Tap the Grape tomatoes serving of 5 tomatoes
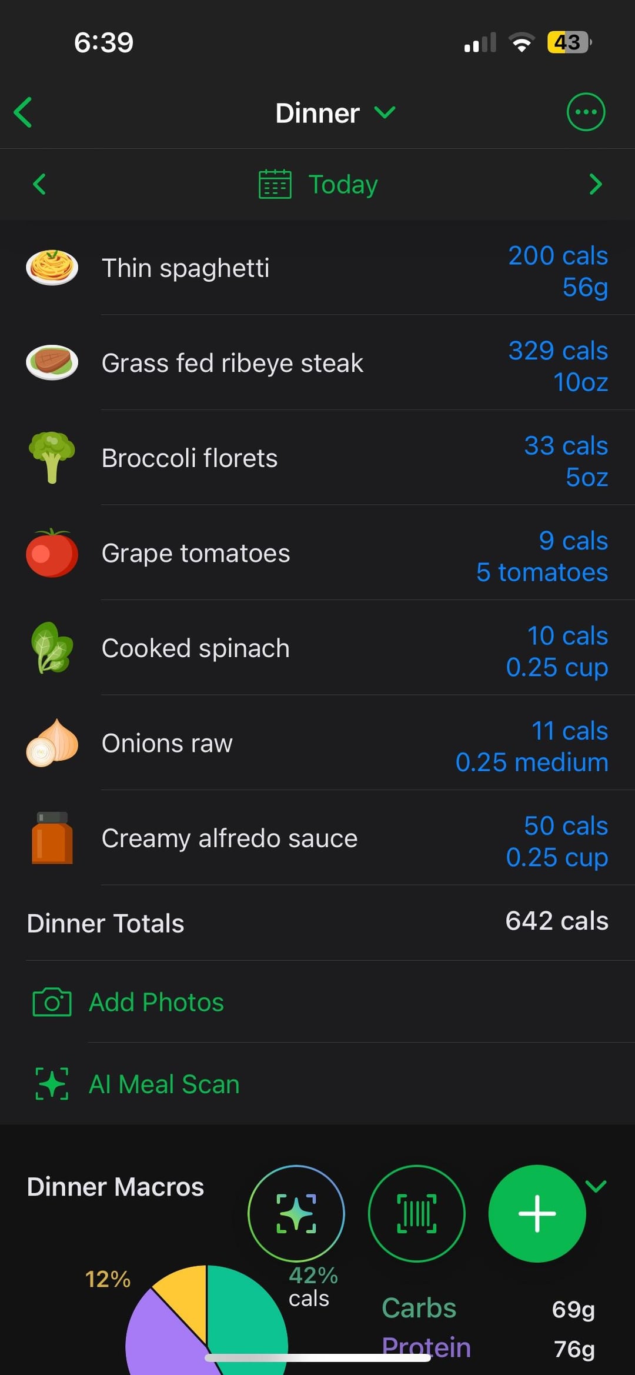635x1375 pixels. [x=542, y=572]
